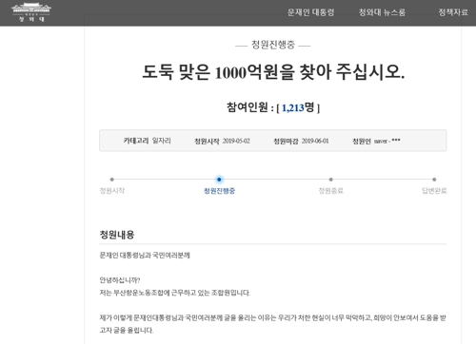This screenshot has width=476, height=344.
Task: Click the 청원시작 step label
Action: (112, 191)
